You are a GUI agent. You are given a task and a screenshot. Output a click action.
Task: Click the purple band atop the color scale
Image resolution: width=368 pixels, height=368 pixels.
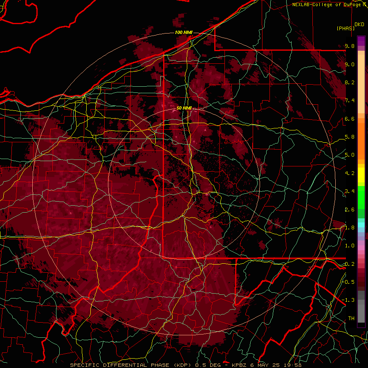coord(361,41)
